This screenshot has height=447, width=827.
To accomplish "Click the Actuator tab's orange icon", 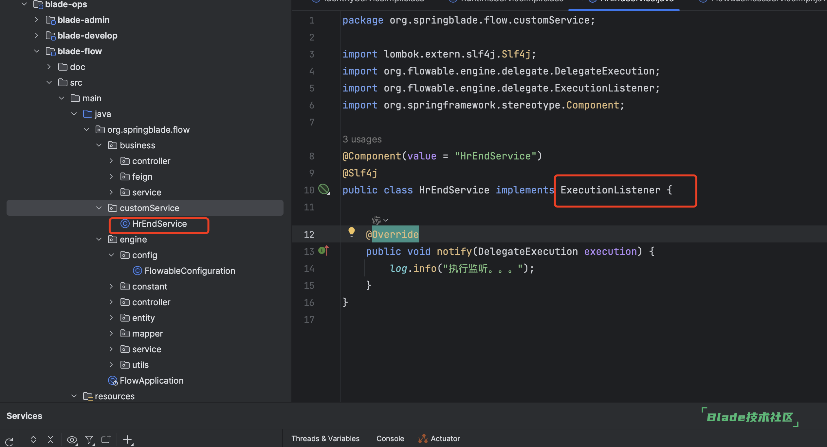I will point(423,439).
